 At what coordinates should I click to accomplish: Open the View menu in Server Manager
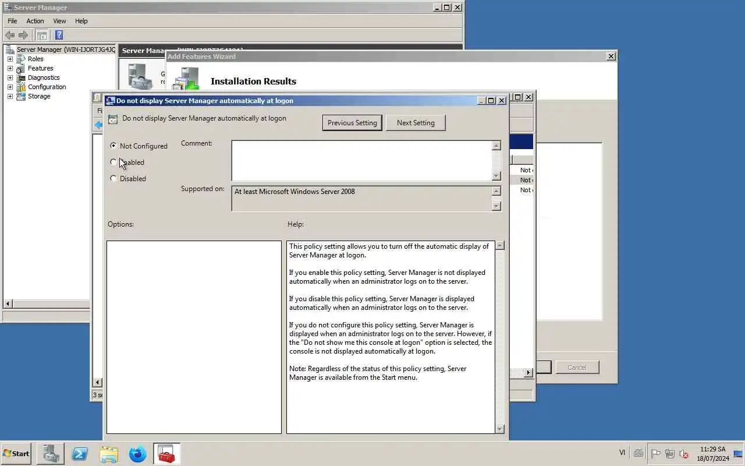click(x=59, y=21)
